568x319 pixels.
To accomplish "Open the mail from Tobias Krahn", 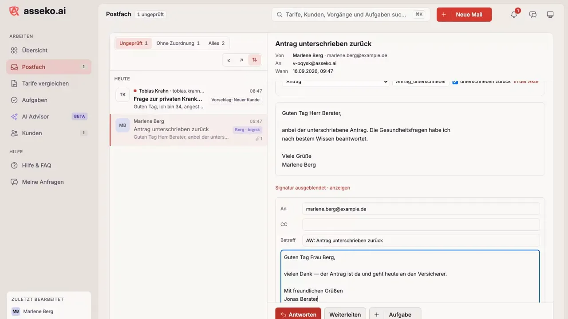I will [189, 99].
